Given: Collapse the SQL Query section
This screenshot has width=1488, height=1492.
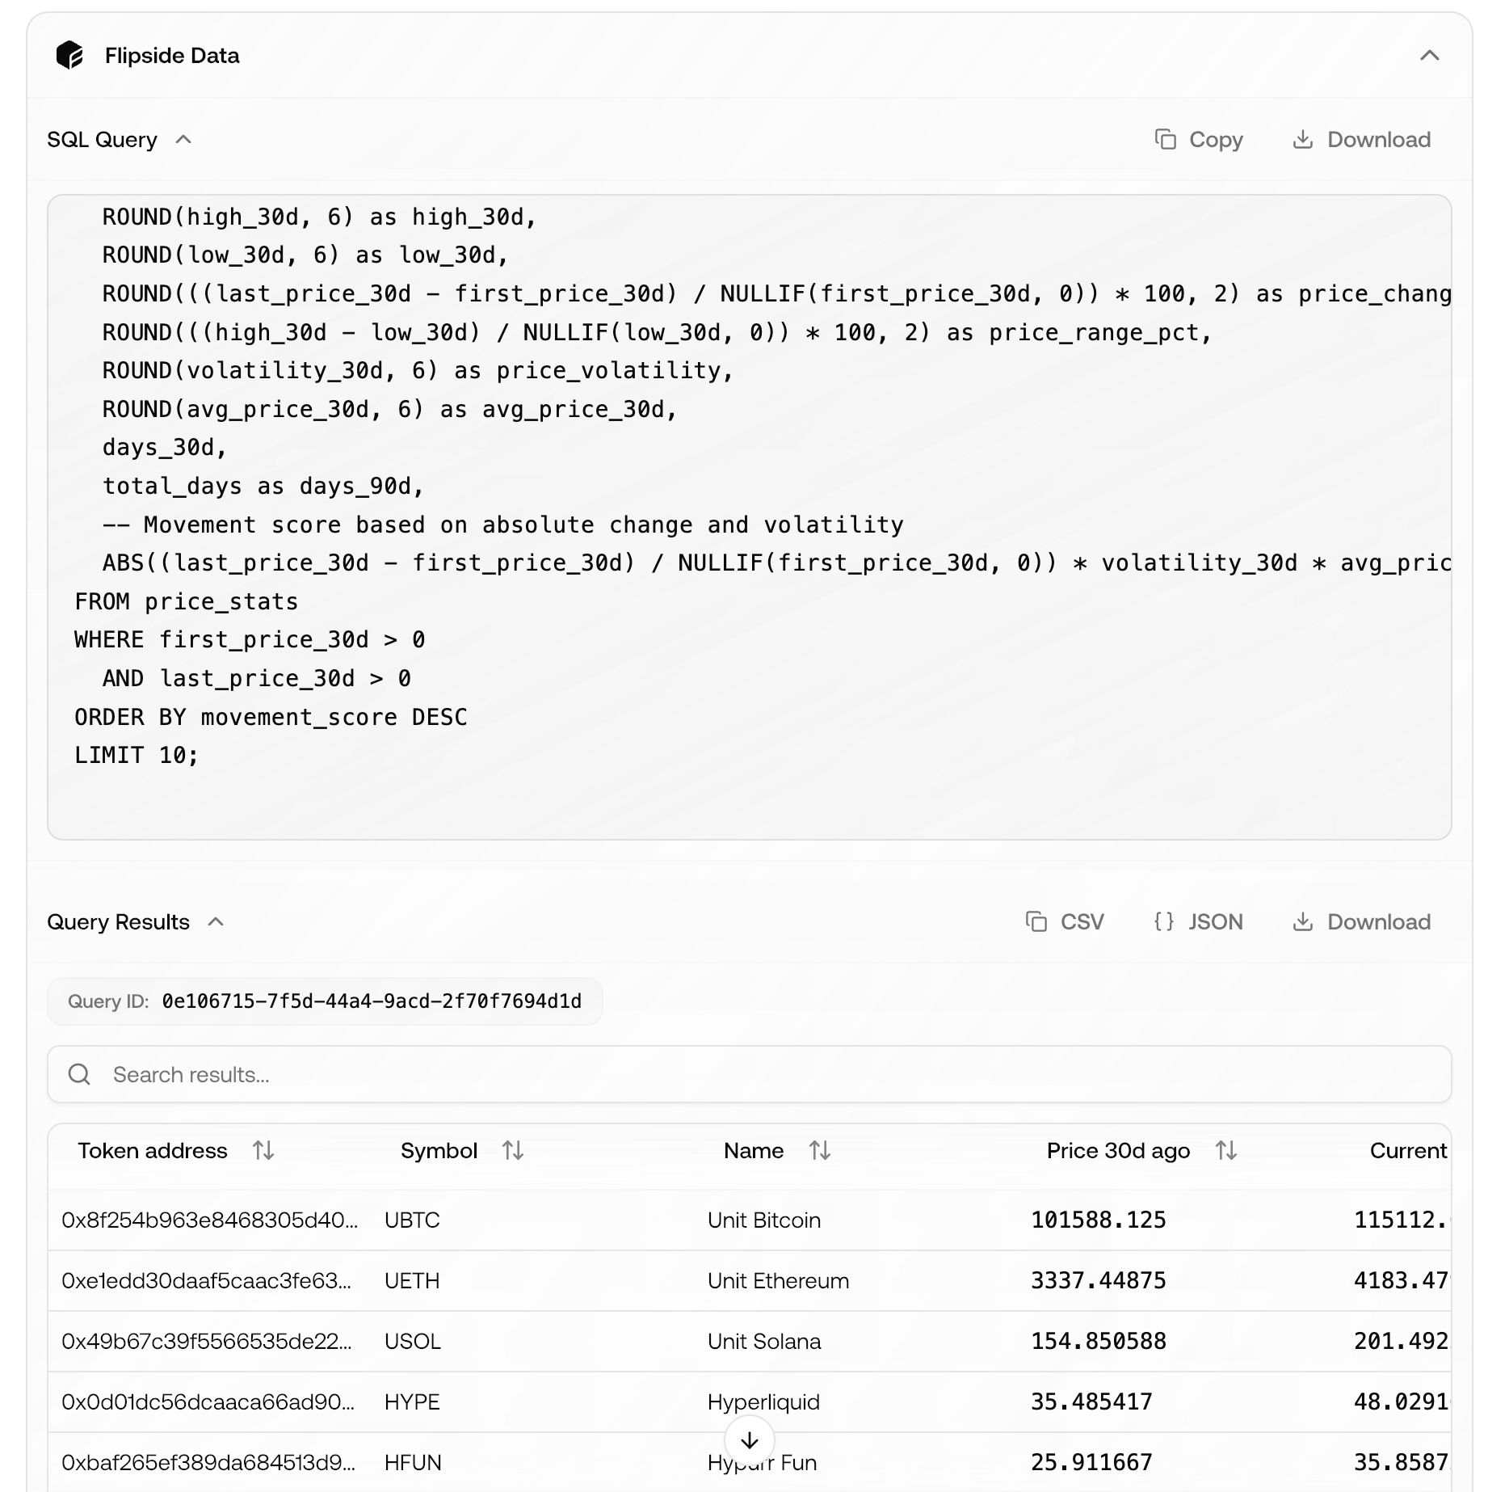Looking at the screenshot, I should 184,139.
